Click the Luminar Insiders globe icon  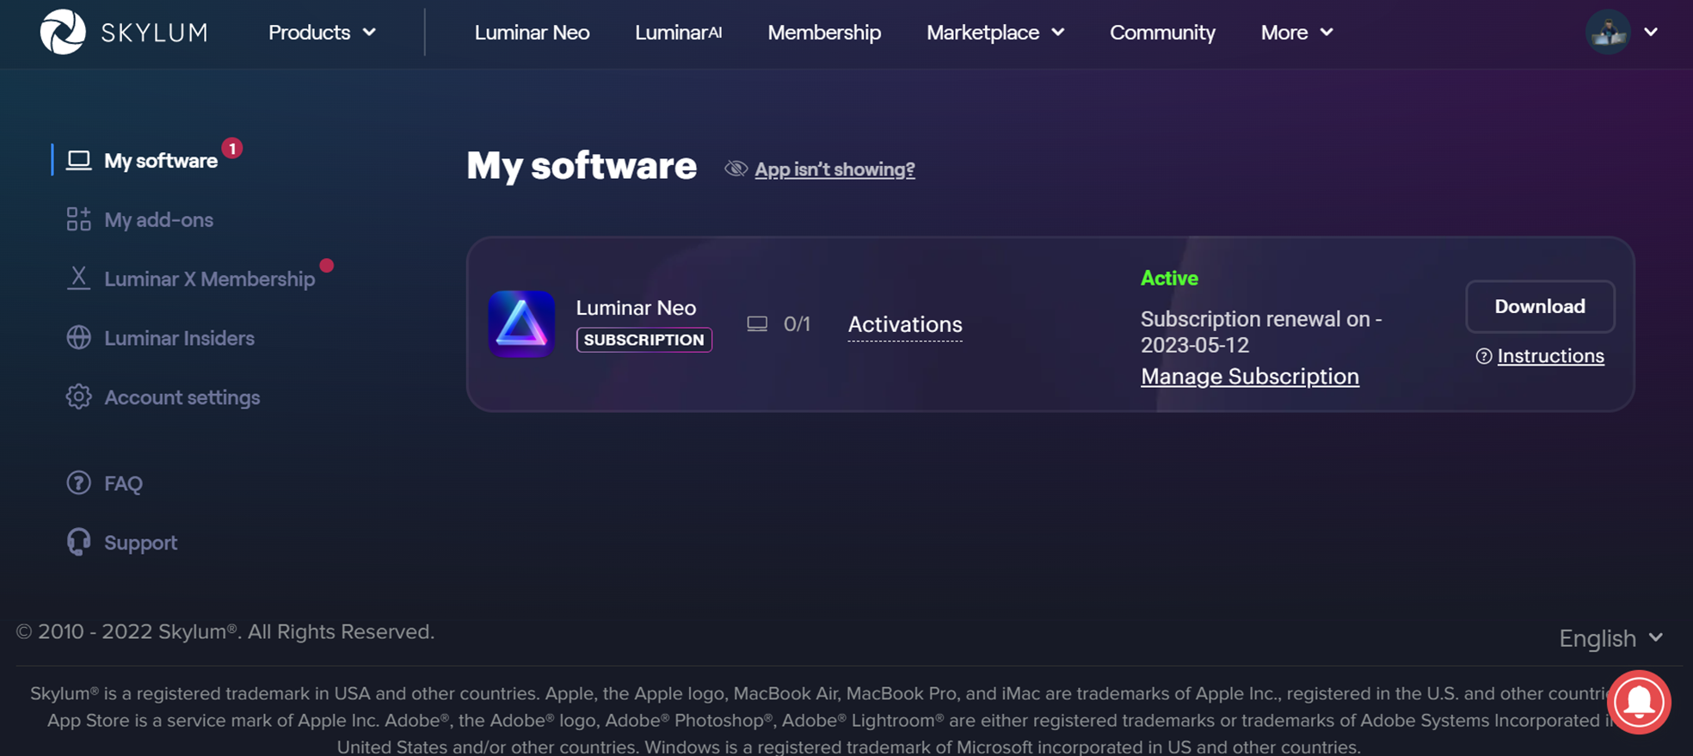coord(78,338)
